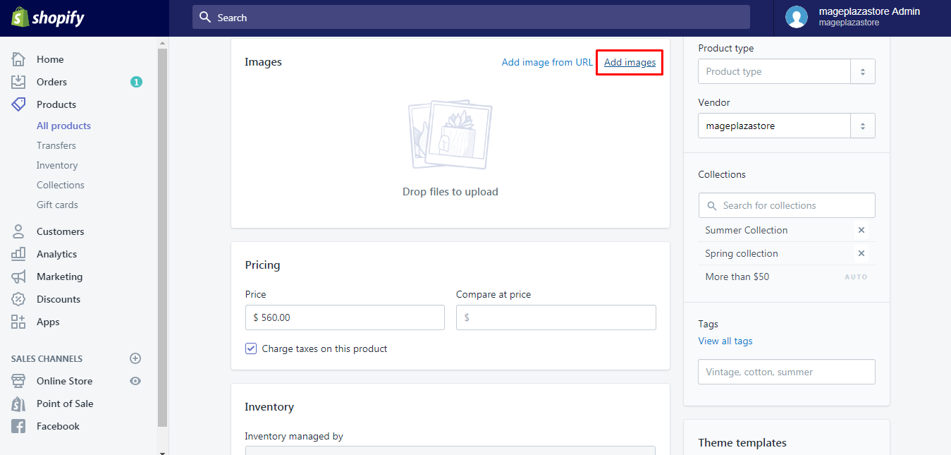Open Marketing in sidebar
The width and height of the screenshot is (951, 455).
(x=59, y=277)
